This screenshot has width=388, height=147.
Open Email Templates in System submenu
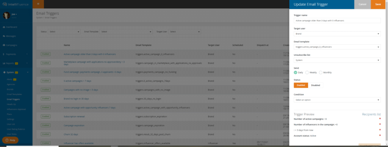tap(14, 94)
